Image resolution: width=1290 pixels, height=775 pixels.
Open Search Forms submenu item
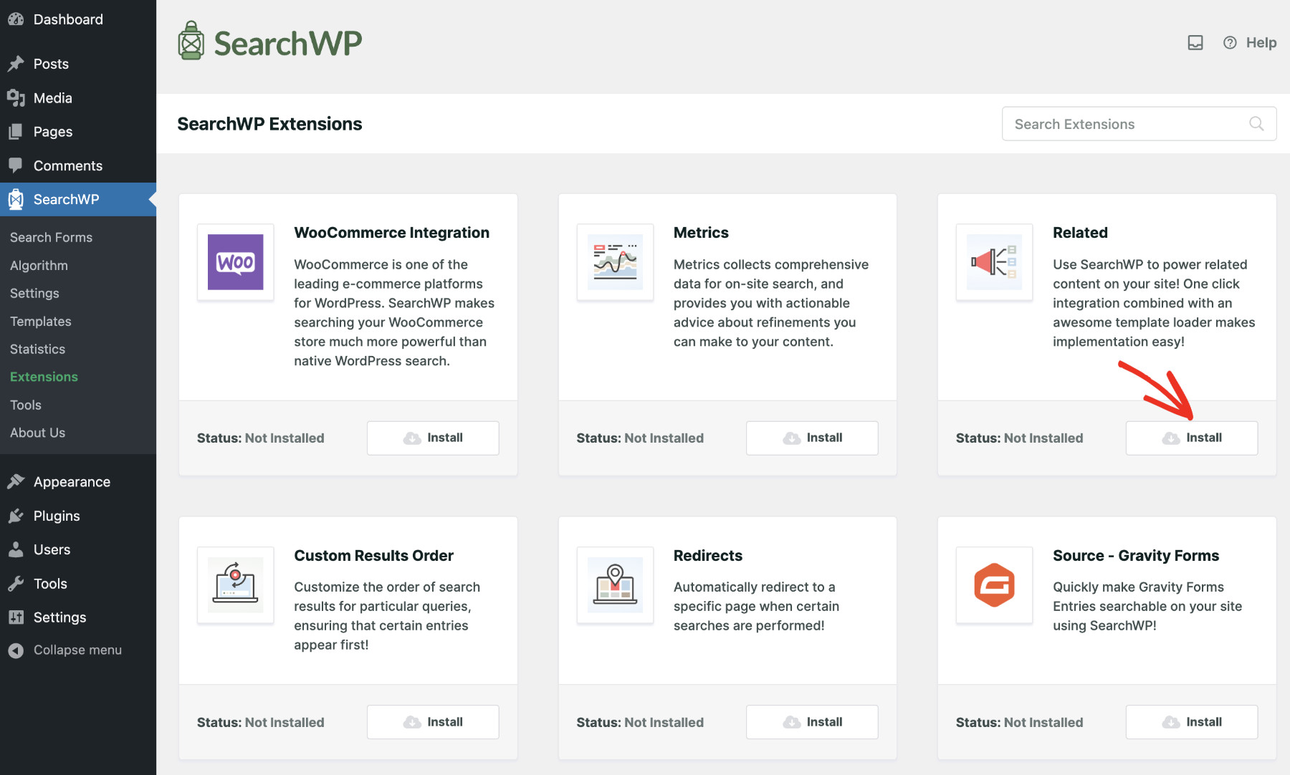(x=51, y=237)
